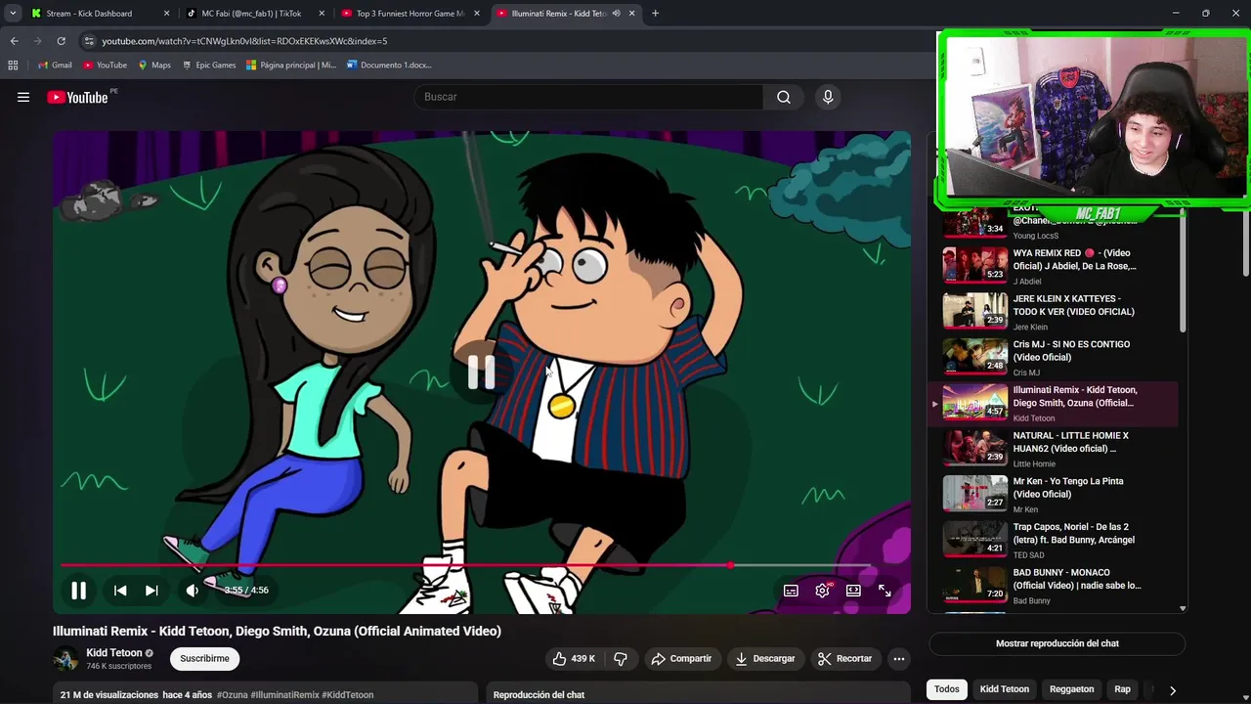Mute the Illuminati Remix tab via speaker icon
Image resolution: width=1251 pixels, height=704 pixels.
pyautogui.click(x=616, y=14)
